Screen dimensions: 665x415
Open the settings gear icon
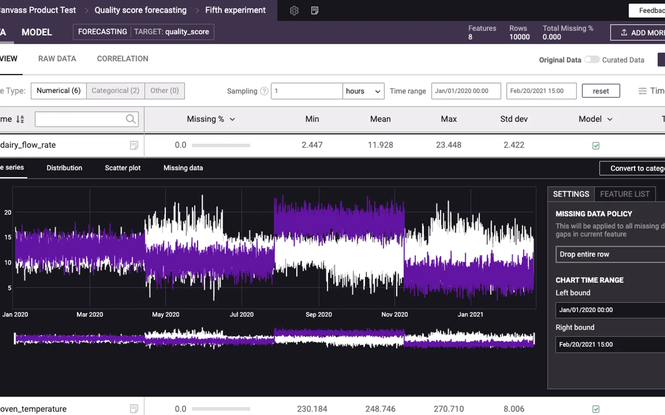pos(294,10)
